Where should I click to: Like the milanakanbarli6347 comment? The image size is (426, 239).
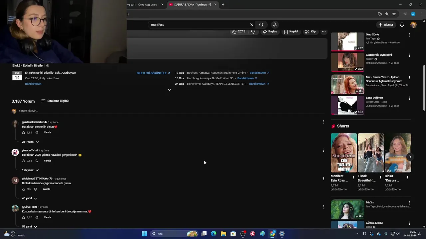coord(24,132)
